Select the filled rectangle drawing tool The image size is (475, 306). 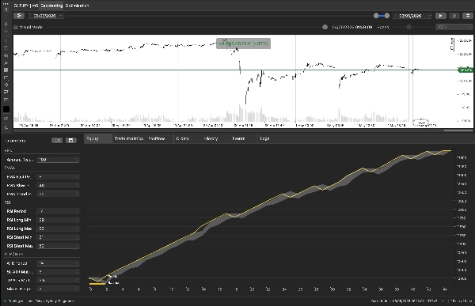(x=6, y=70)
